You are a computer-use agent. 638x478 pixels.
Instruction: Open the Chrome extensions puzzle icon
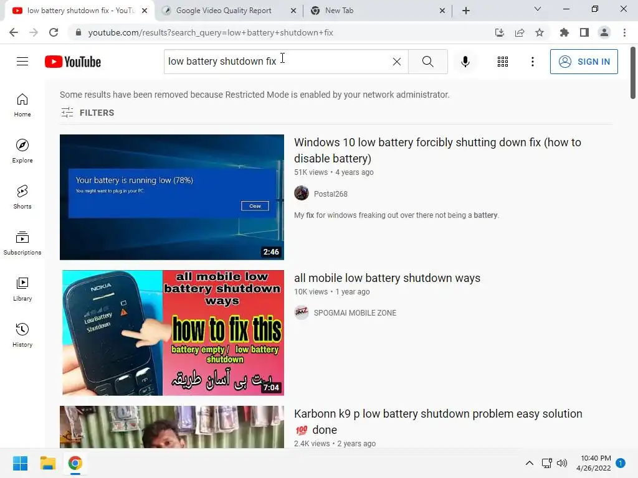point(564,32)
